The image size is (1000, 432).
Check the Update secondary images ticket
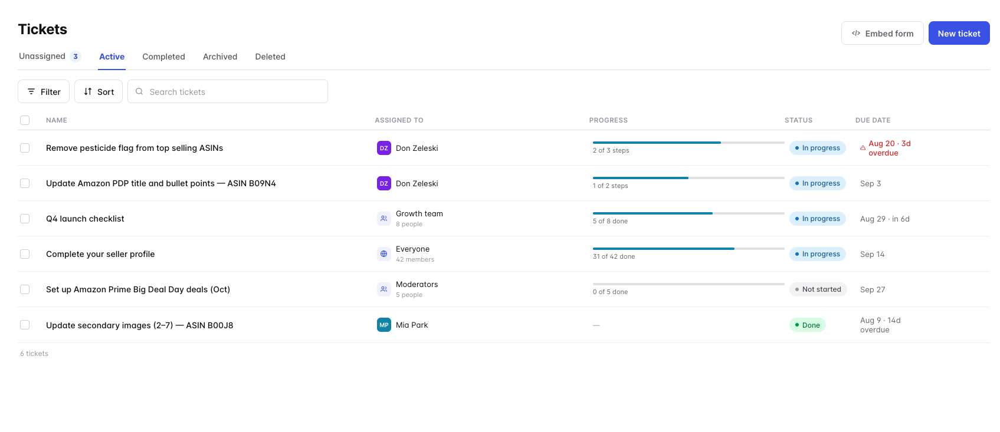(x=25, y=325)
